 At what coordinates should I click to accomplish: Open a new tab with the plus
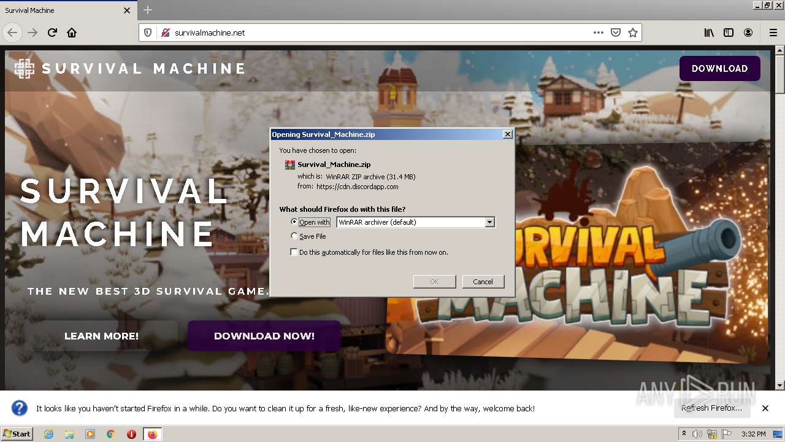[148, 10]
